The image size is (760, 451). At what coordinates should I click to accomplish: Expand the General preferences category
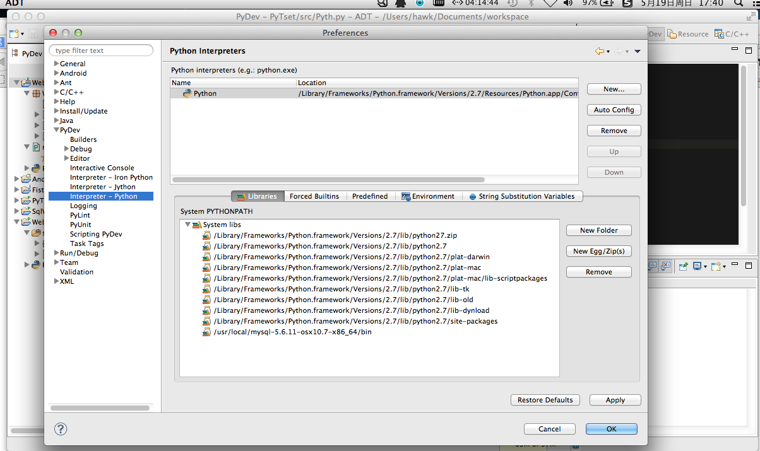pos(56,64)
